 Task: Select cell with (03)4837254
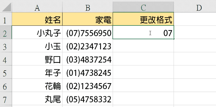[x=87, y=59]
